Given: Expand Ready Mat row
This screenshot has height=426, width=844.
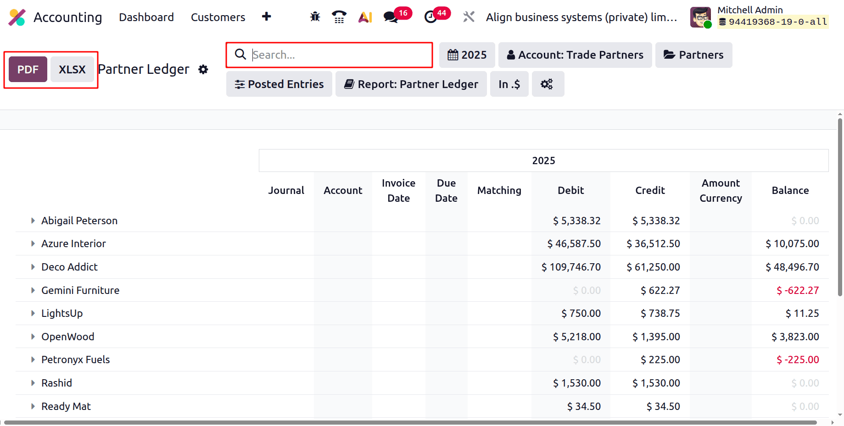Looking at the screenshot, I should [33, 406].
